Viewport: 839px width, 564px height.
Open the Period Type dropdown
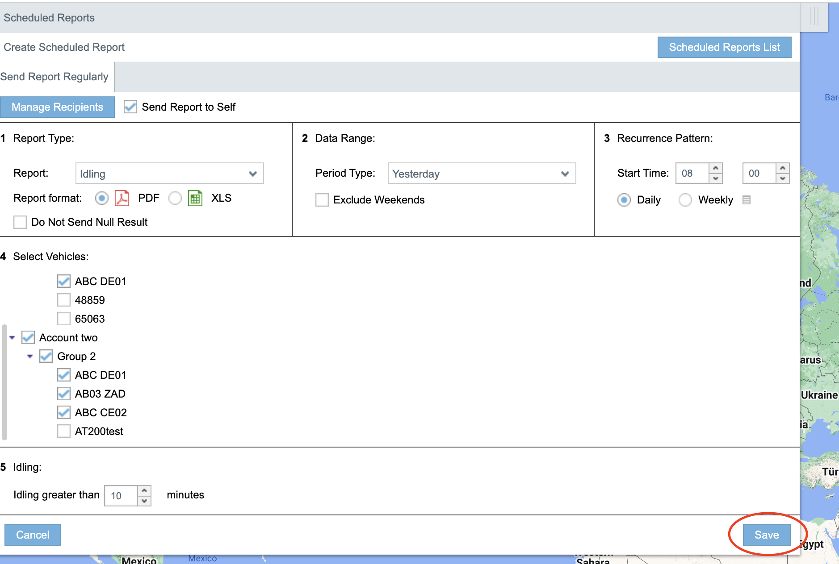[481, 174]
